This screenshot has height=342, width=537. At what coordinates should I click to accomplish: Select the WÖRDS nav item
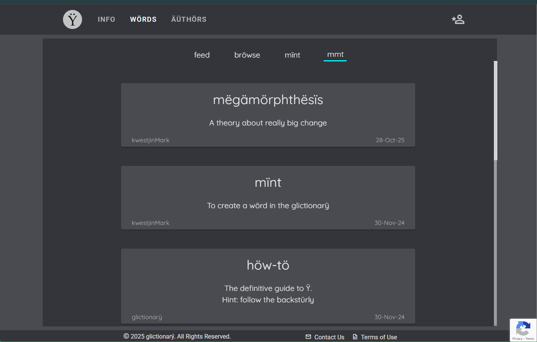pyautogui.click(x=143, y=19)
